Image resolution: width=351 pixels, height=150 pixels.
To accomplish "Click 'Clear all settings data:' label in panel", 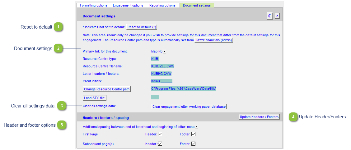I will coord(99,106).
